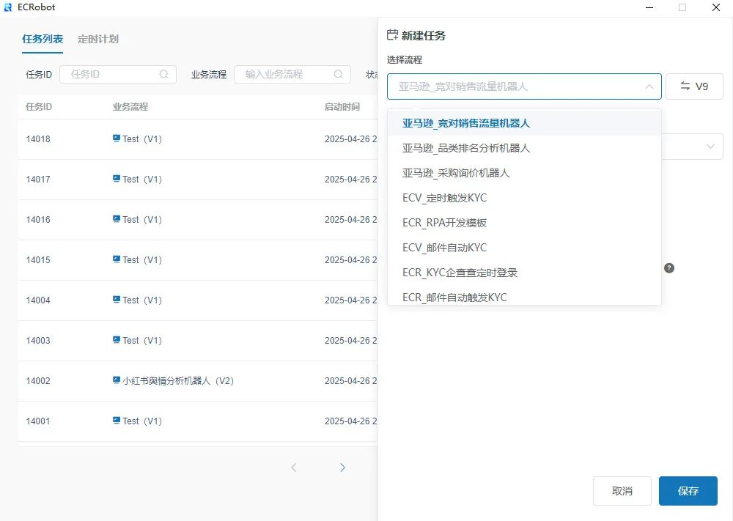Go to the previous page with left arrow
Viewport: 733px width, 521px height.
click(294, 468)
